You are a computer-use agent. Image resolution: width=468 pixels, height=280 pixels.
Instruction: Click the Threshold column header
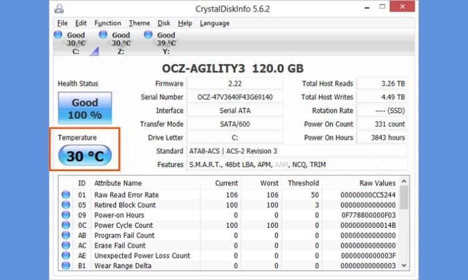[303, 183]
